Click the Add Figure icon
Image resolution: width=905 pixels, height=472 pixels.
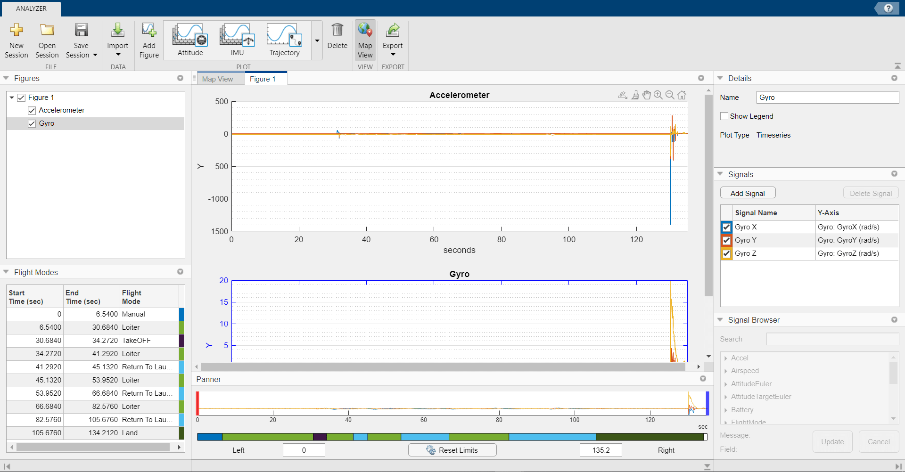click(149, 31)
